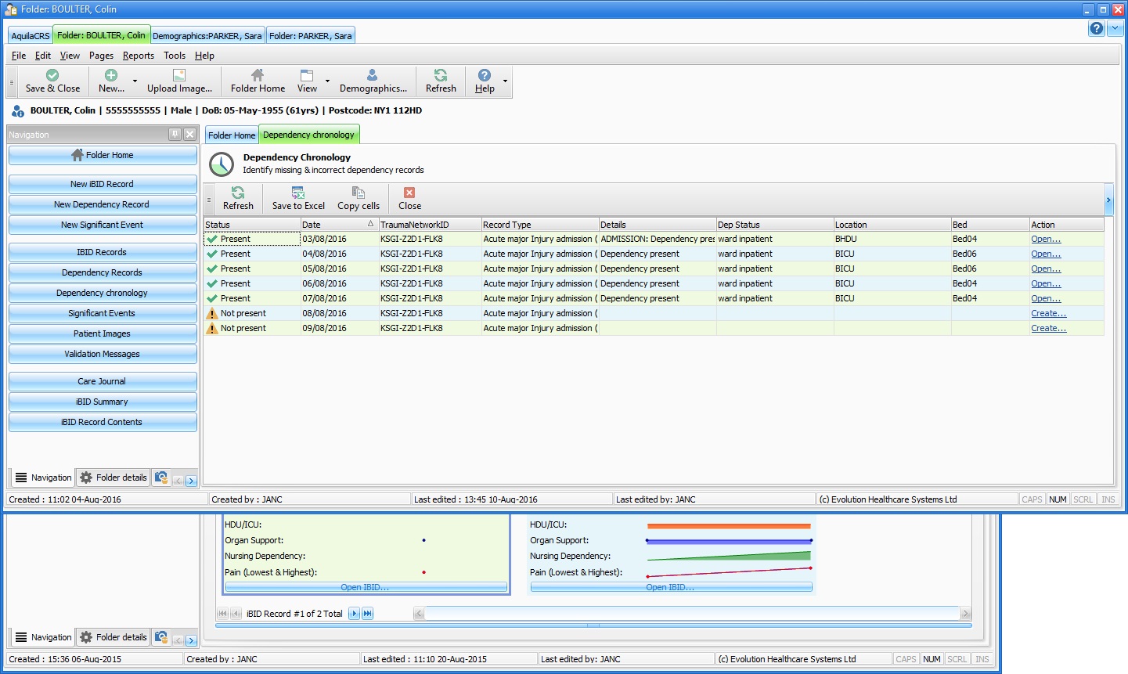The width and height of the screenshot is (1128, 674).
Task: Pin the Navigation panel
Action: coord(175,135)
